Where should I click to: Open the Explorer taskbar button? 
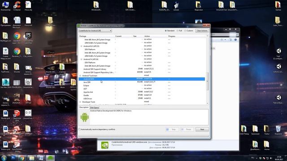[32, 158]
